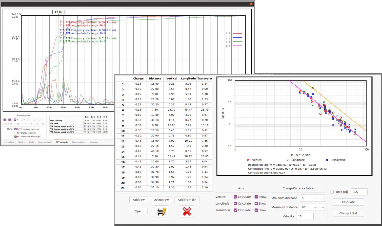Click the Distance column header
Image resolution: width=382 pixels, height=226 pixels.
(x=155, y=79)
